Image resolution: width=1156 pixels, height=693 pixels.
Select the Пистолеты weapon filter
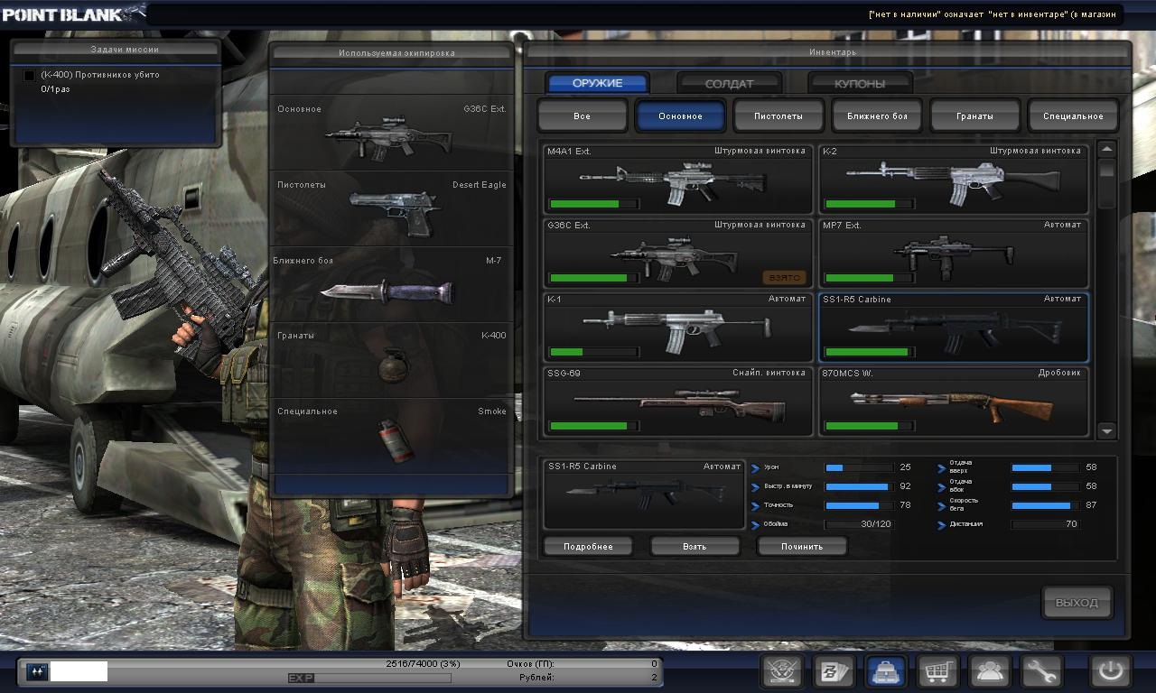coord(778,116)
